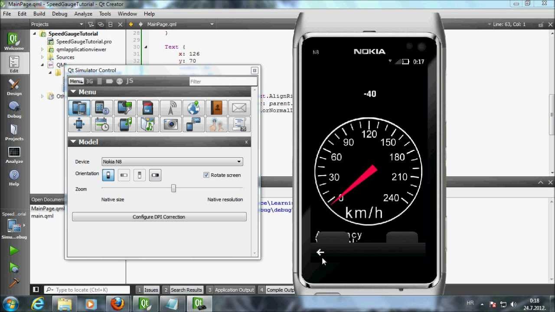Toggle the Rotate screen checkbox
This screenshot has height=312, width=555.
point(206,175)
